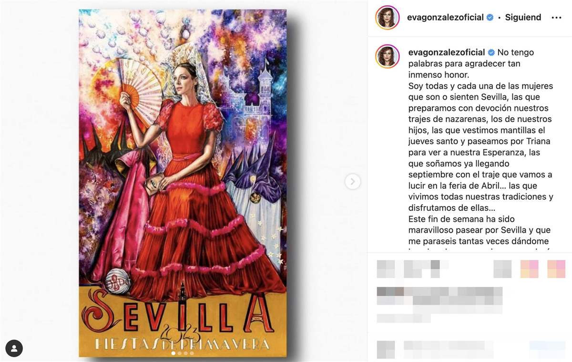Click the blurred emoji icon beside comment field
The width and height of the screenshot is (572, 362).
[x=386, y=349]
